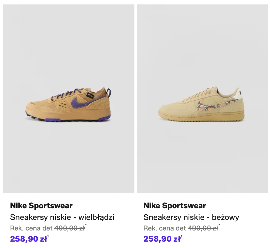Click 258,90 zł price of wielbłądzi sneakers
The height and width of the screenshot is (248, 270).
tap(28, 239)
